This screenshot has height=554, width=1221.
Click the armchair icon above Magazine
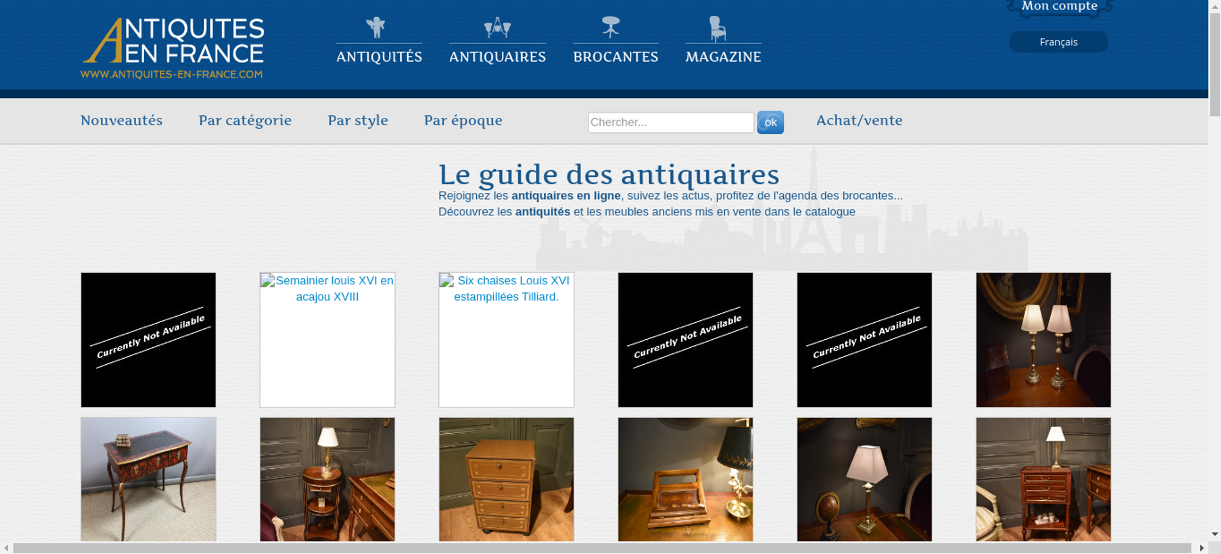coord(718,29)
